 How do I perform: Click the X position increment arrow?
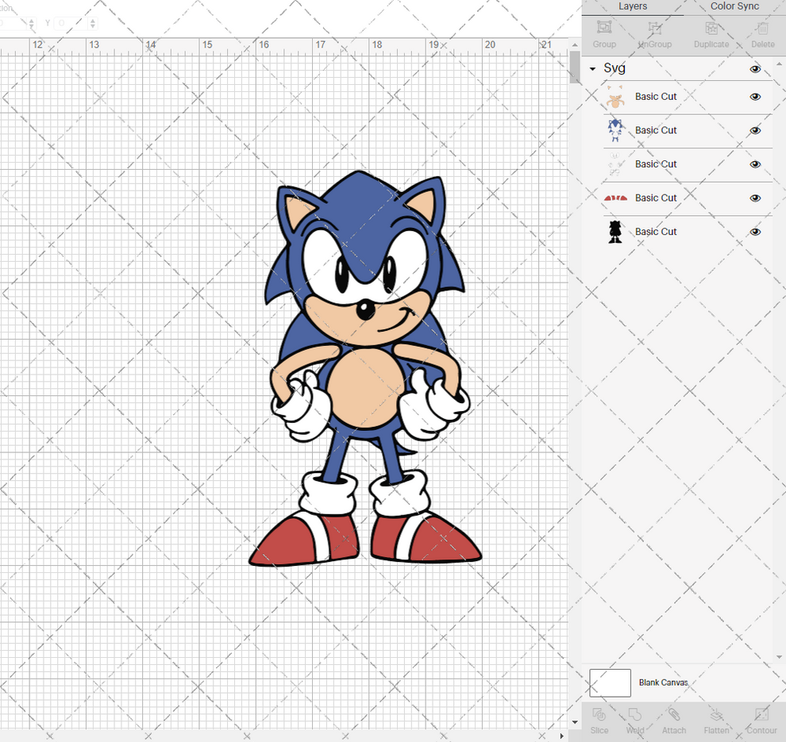pyautogui.click(x=32, y=20)
